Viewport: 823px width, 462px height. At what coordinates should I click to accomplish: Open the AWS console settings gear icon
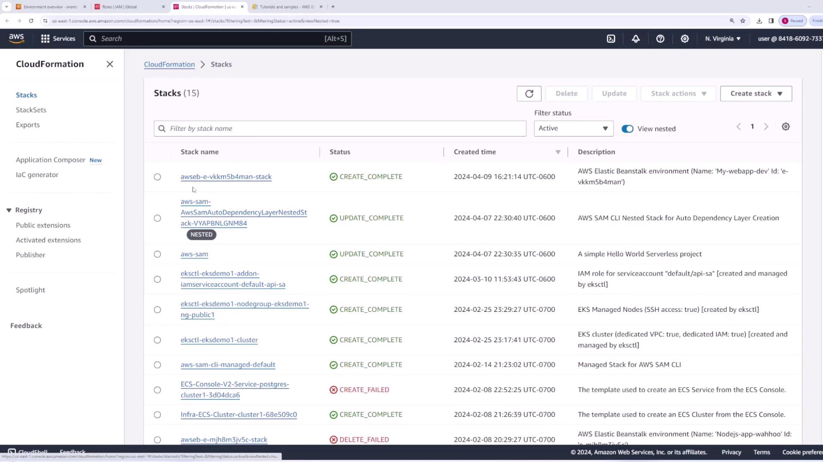pyautogui.click(x=685, y=38)
